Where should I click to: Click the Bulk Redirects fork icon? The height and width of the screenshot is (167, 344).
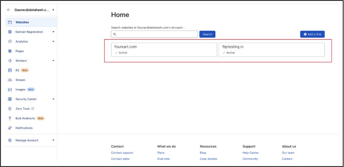[x=10, y=118]
